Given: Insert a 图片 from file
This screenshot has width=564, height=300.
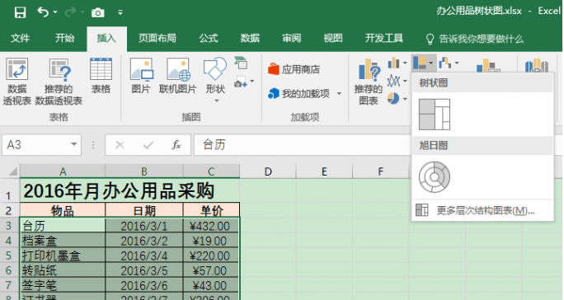Looking at the screenshot, I should point(141,77).
